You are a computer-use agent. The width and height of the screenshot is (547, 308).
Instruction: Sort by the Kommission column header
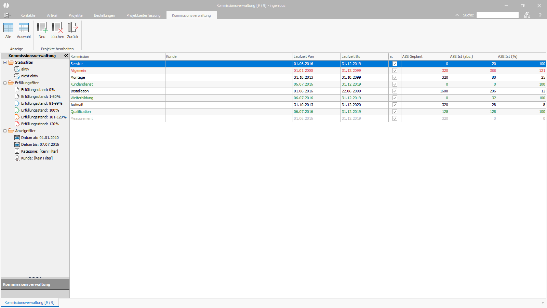pos(117,56)
